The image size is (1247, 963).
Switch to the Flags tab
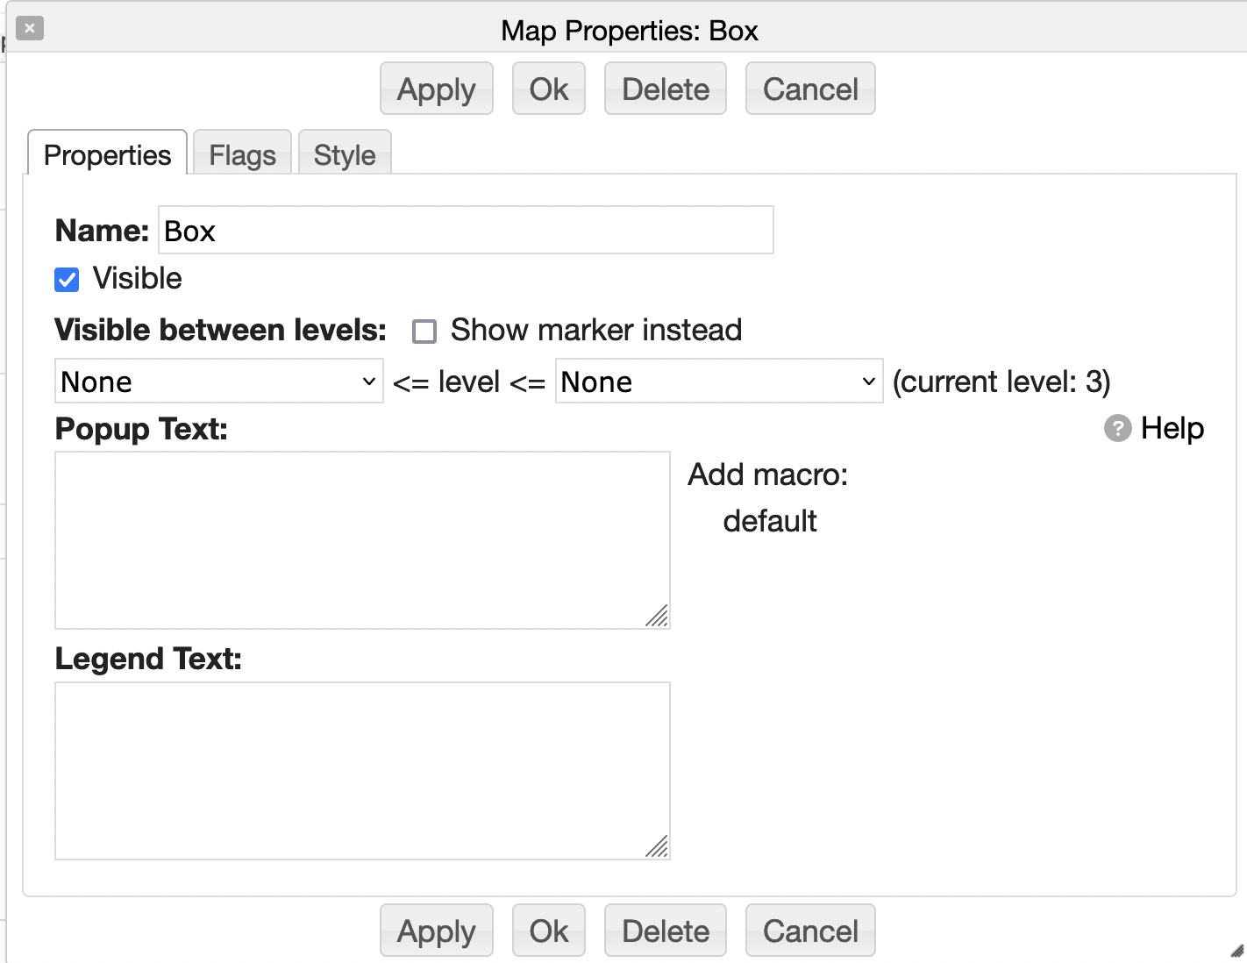tap(242, 155)
